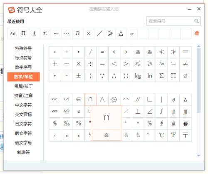The height and width of the screenshot is (174, 208).
Task: Click the 搜索符号 search field
Action: tap(173, 21)
